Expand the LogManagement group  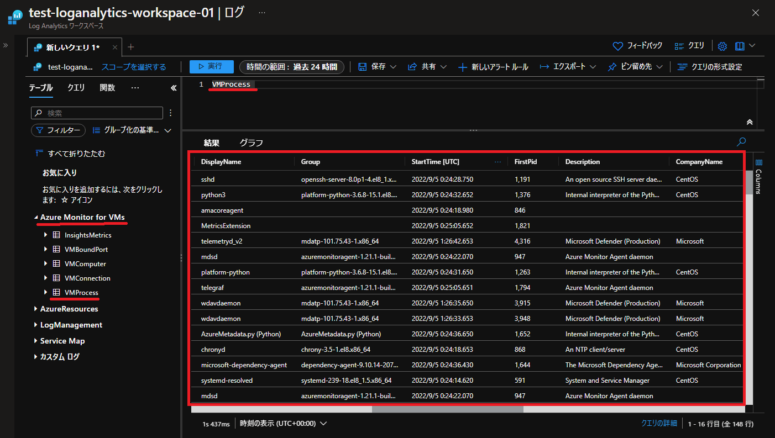point(36,325)
